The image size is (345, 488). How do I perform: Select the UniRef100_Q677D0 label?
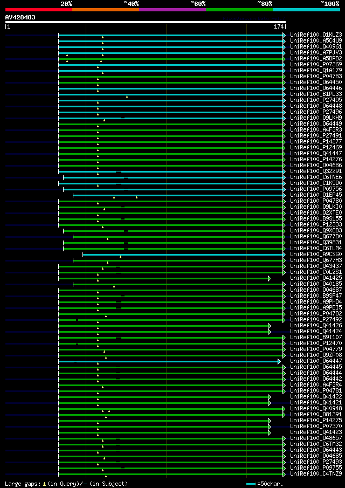click(x=316, y=236)
